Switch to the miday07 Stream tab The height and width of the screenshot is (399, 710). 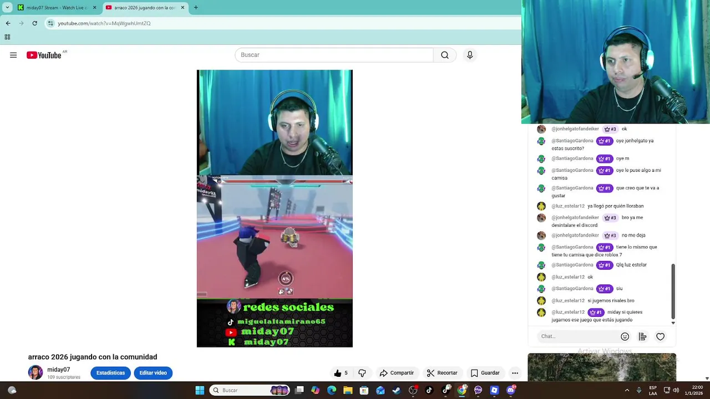coord(53,7)
